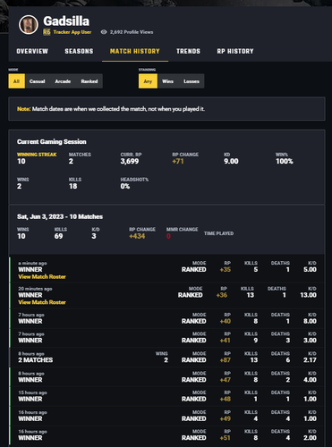Open the Trends tab

click(x=188, y=51)
